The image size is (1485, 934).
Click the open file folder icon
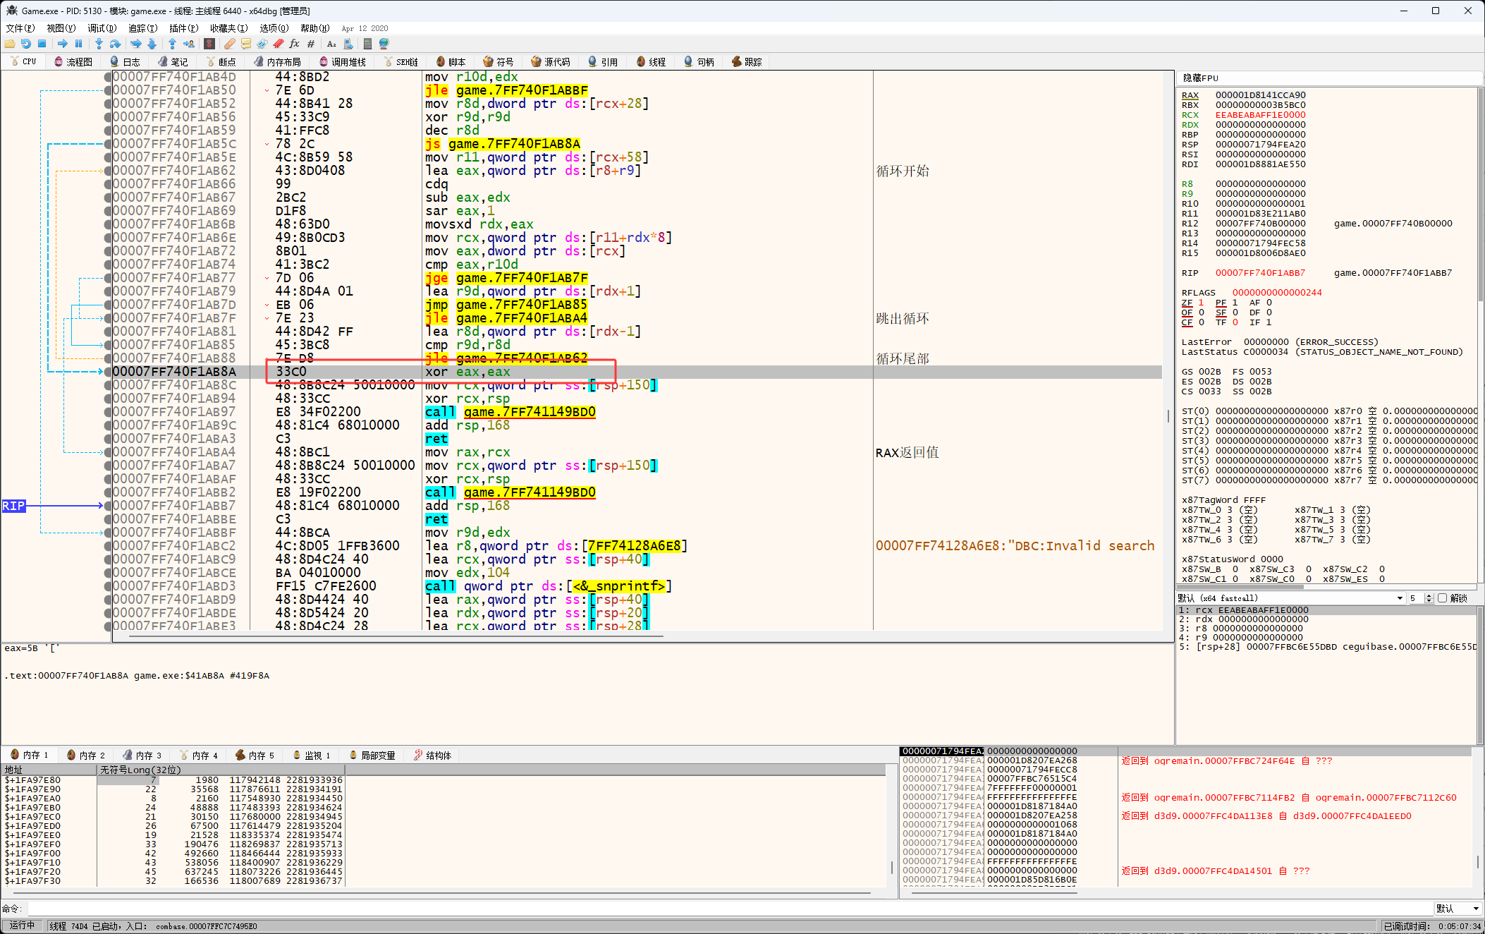pyautogui.click(x=10, y=44)
